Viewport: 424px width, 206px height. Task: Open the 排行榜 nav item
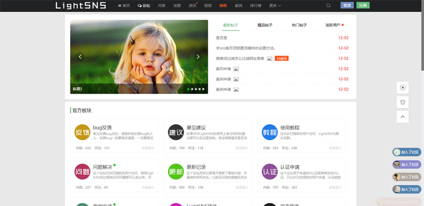[x=255, y=5]
